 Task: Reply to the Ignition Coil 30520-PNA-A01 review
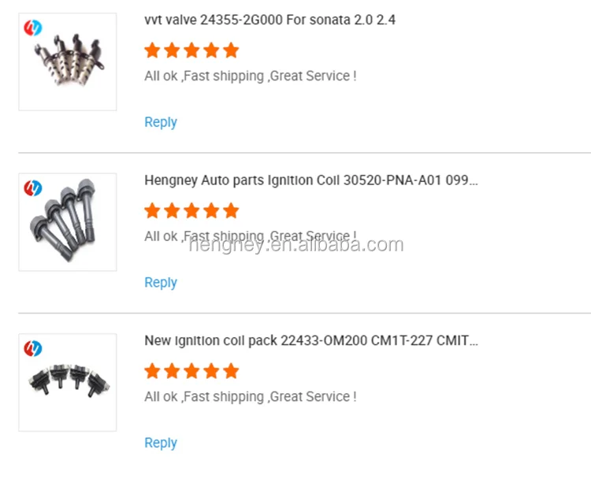(161, 282)
